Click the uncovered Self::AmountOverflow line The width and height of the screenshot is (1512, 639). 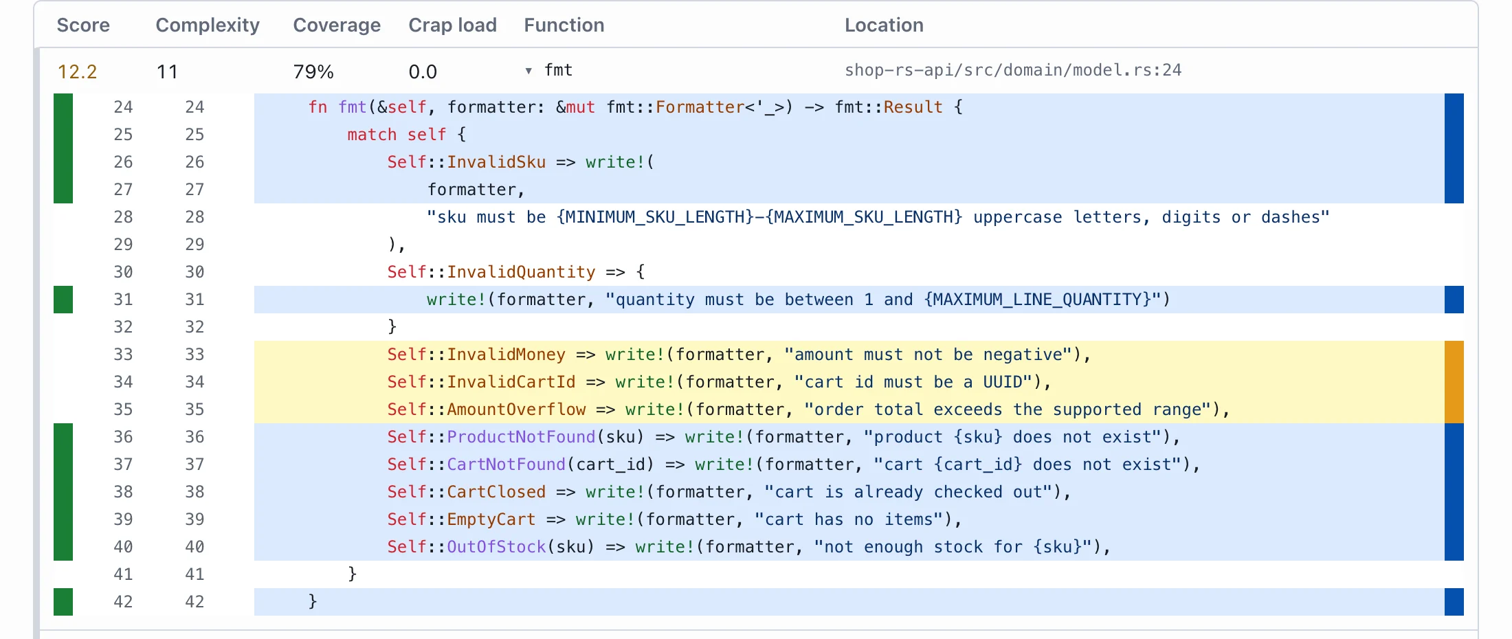pyautogui.click(x=849, y=410)
